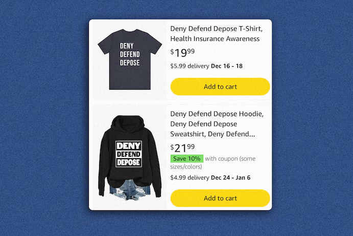Open the Deny Defend Depose Hoodie title link

(x=217, y=124)
